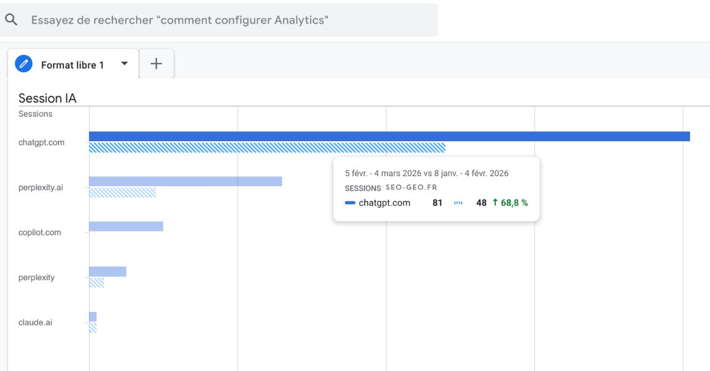Click the value 81 in tooltip

437,203
